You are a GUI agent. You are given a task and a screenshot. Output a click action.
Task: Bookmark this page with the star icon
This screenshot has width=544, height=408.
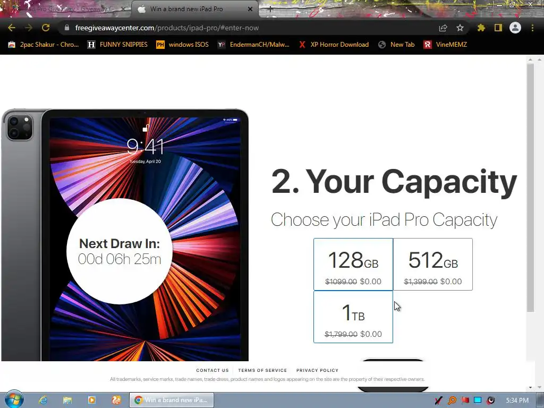click(x=460, y=28)
